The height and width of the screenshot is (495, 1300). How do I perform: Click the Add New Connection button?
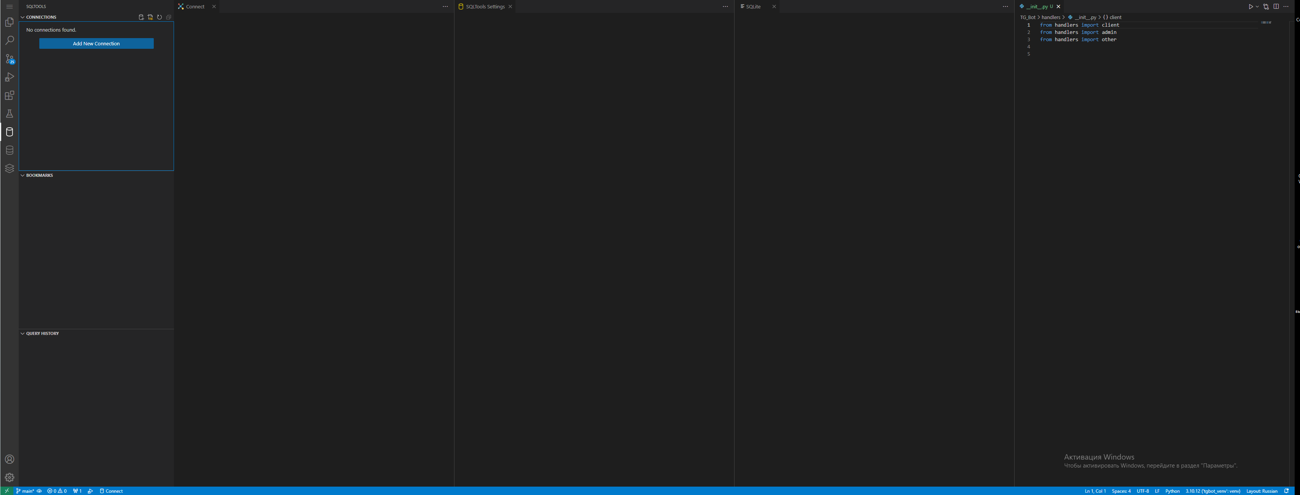96,43
